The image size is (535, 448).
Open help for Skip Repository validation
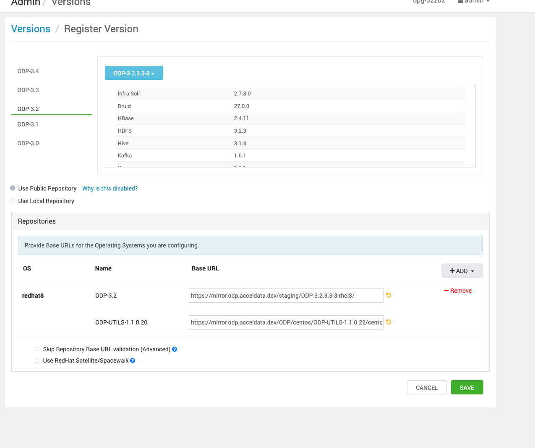click(175, 349)
